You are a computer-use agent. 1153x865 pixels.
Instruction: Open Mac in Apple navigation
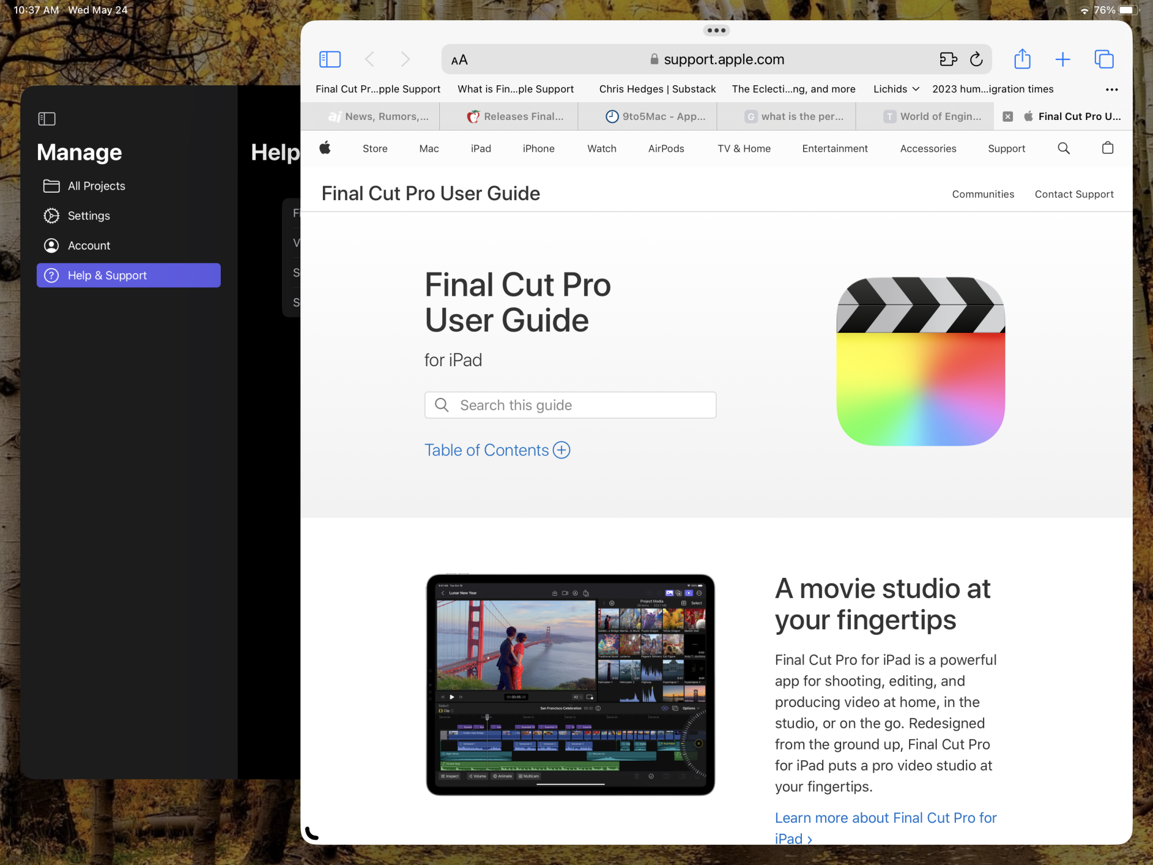click(429, 149)
